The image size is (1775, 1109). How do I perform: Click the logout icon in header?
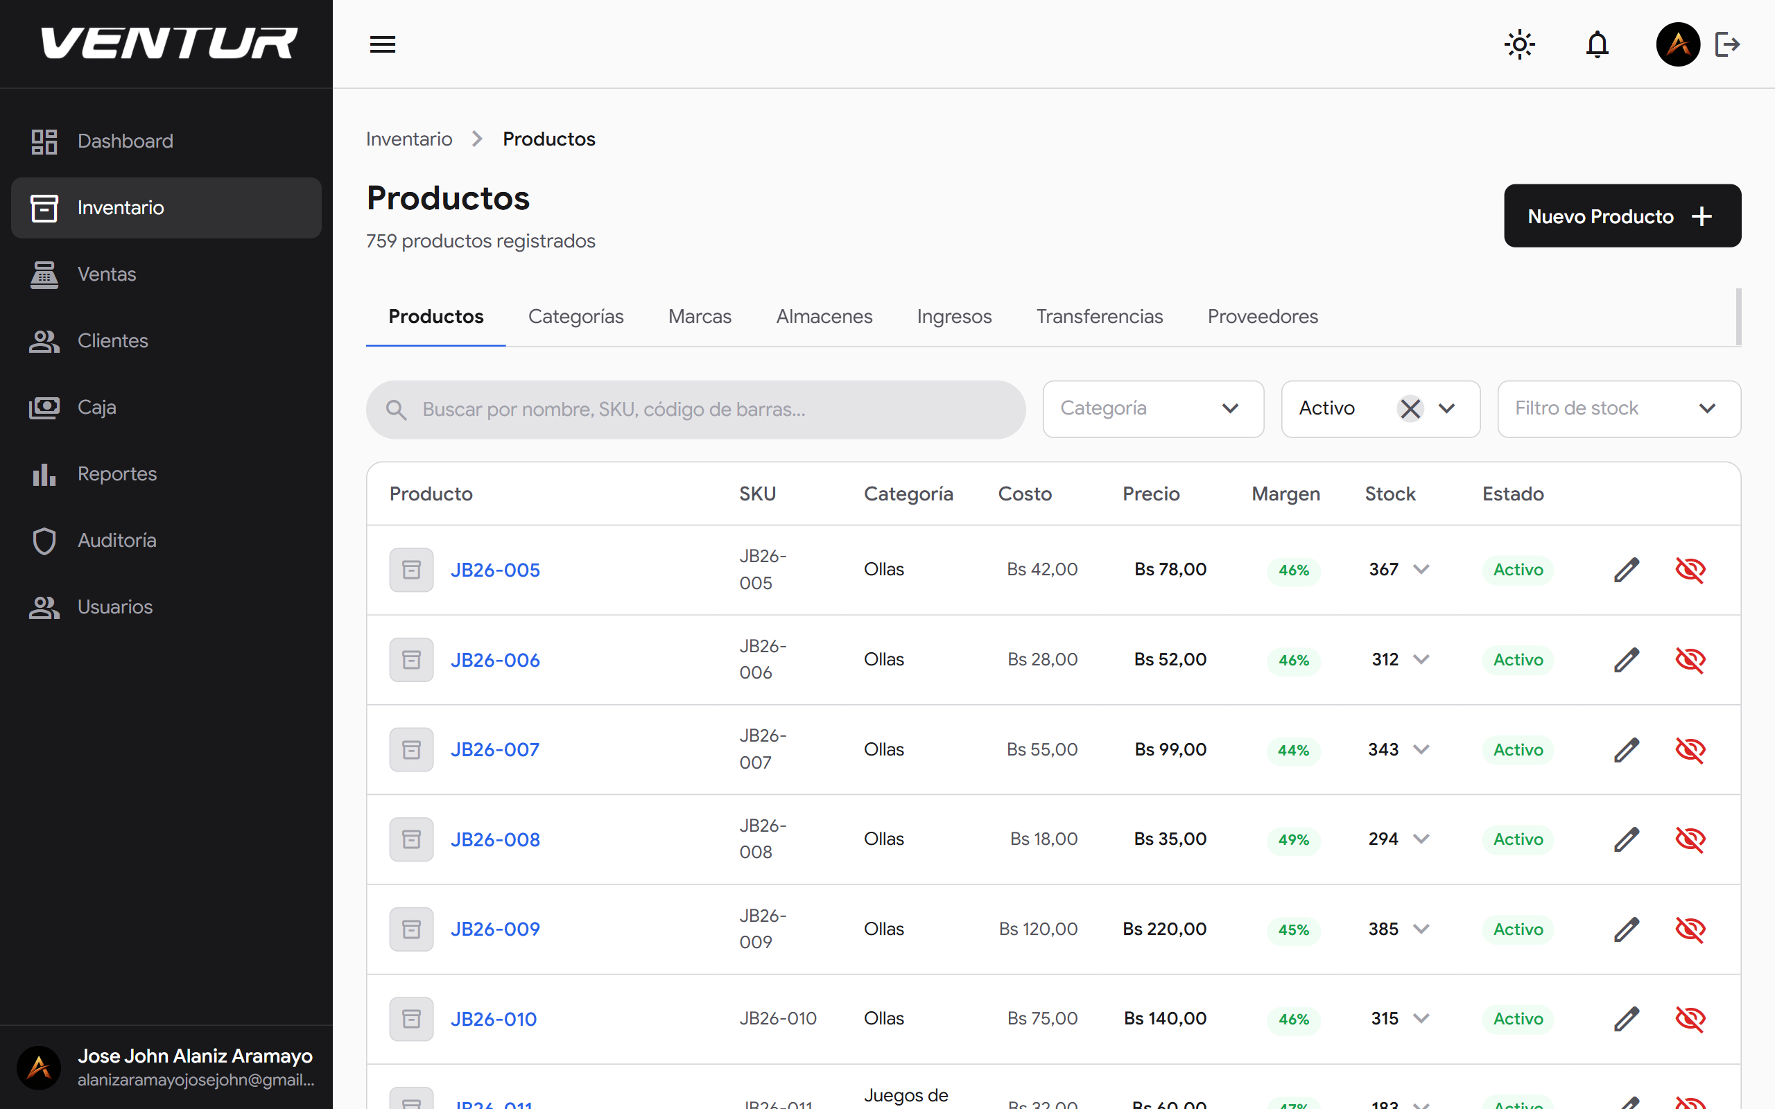pyautogui.click(x=1727, y=44)
